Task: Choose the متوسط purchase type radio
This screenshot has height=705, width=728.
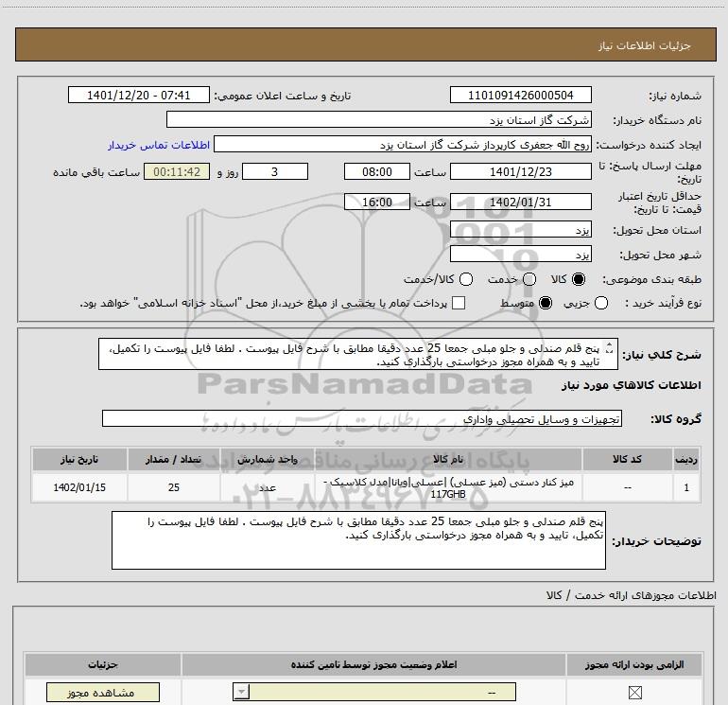Action: point(546,303)
